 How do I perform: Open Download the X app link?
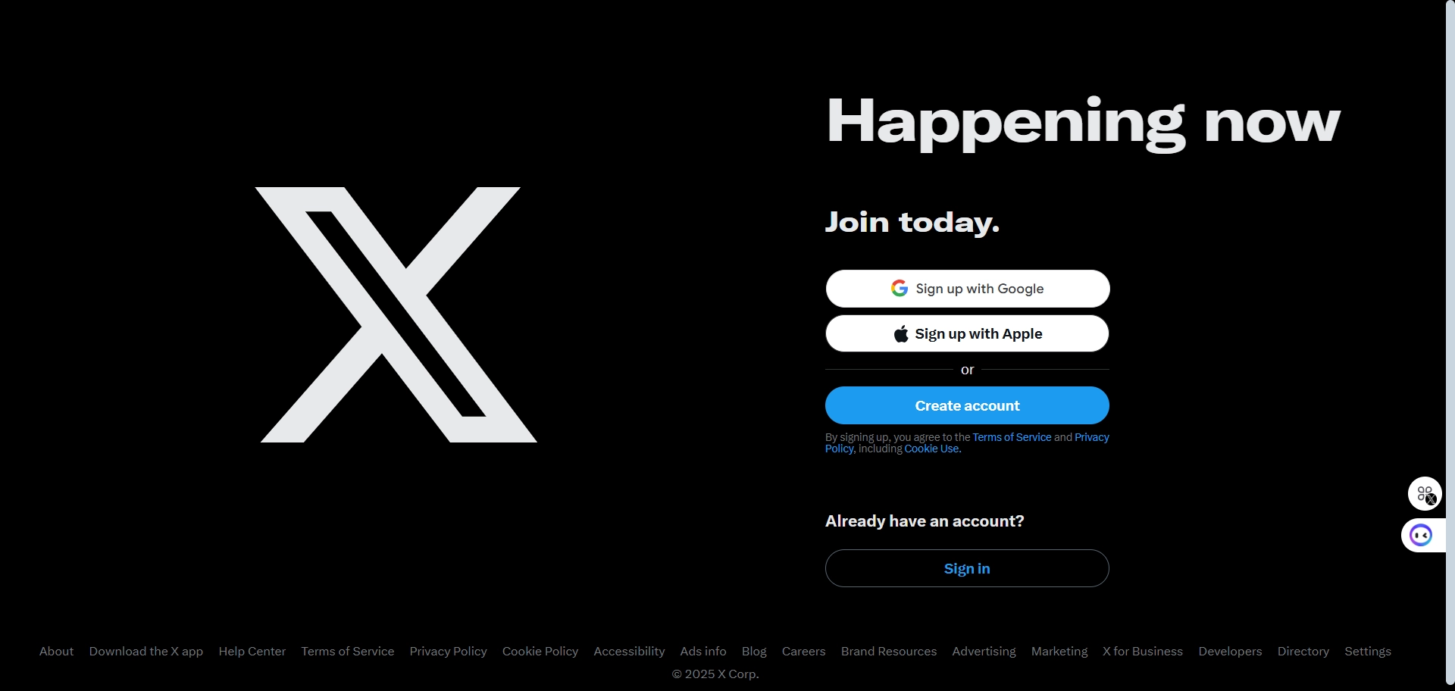[x=146, y=651]
